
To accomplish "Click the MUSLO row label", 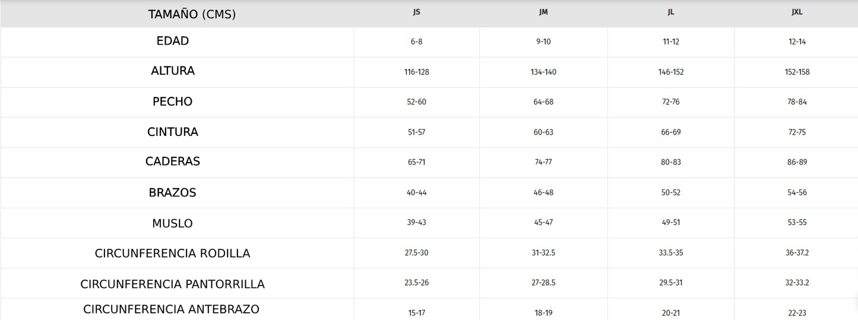I will (x=173, y=224).
